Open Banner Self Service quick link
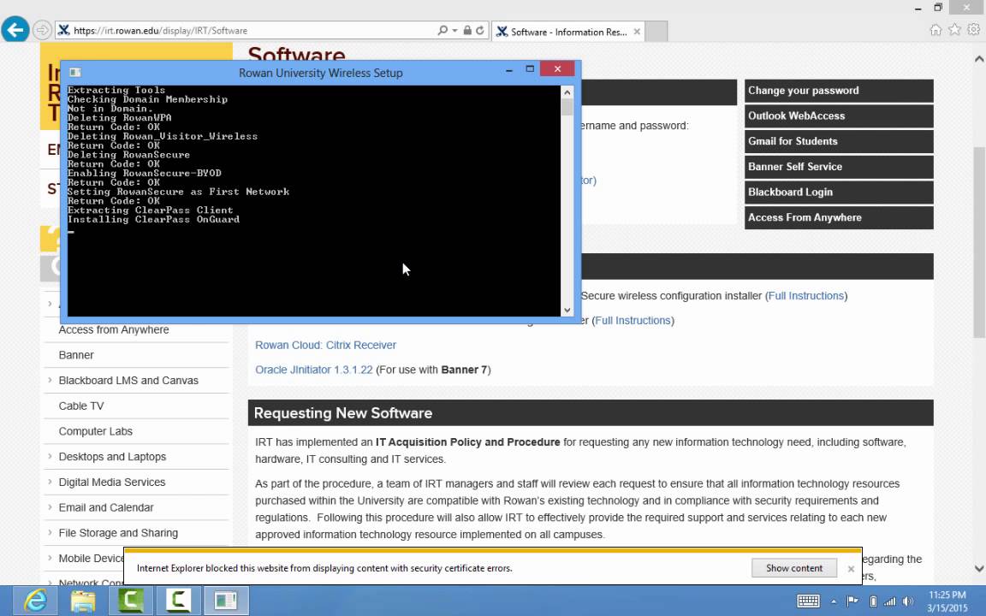This screenshot has width=986, height=616. [839, 167]
